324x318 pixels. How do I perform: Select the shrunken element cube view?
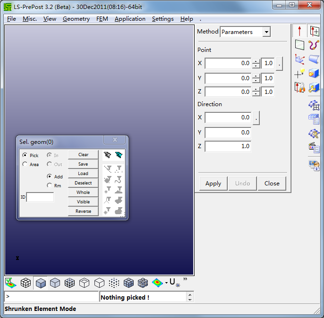pyautogui.click(x=143, y=283)
